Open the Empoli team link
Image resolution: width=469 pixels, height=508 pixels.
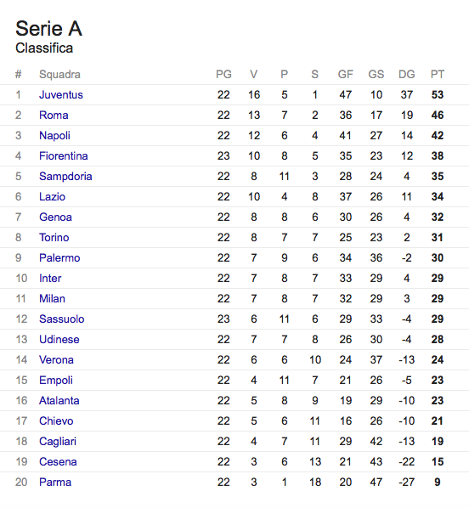[x=56, y=381]
